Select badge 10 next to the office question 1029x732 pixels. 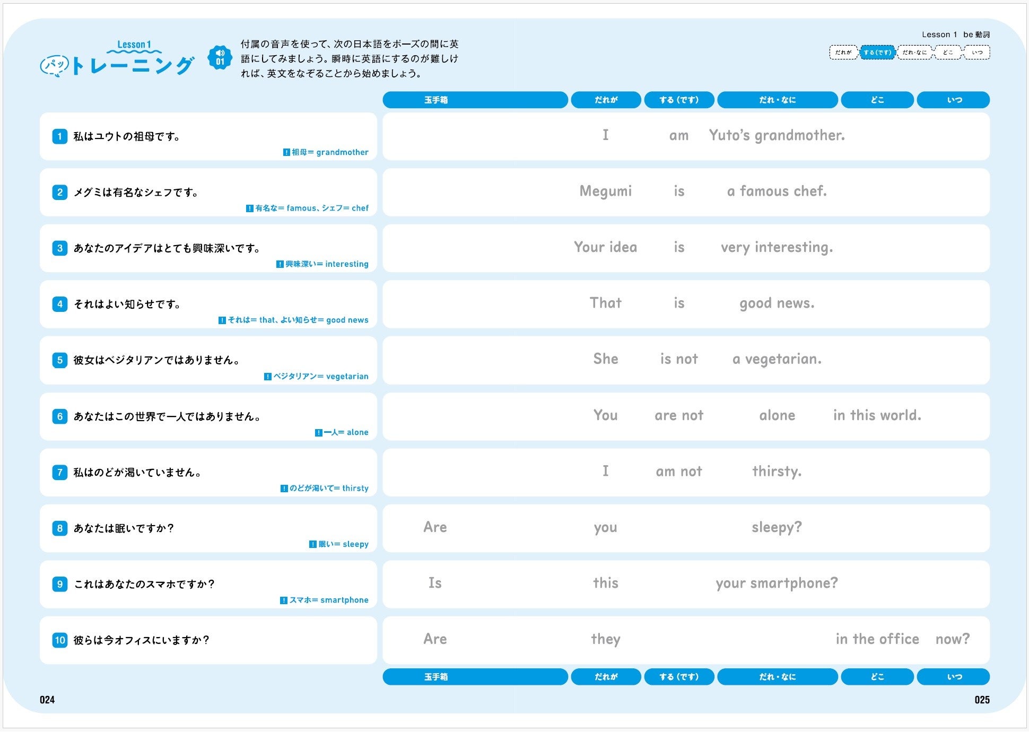pyautogui.click(x=59, y=640)
